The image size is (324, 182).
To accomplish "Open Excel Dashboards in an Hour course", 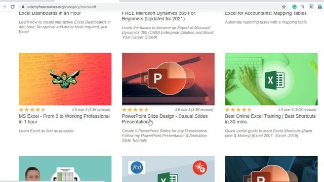I will tap(50, 13).
